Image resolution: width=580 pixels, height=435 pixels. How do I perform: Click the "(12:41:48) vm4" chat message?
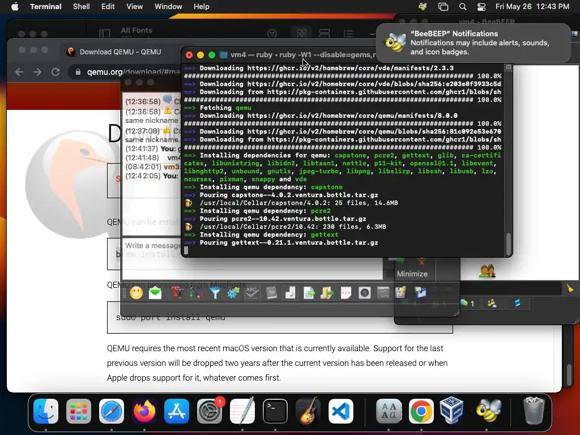point(152,157)
